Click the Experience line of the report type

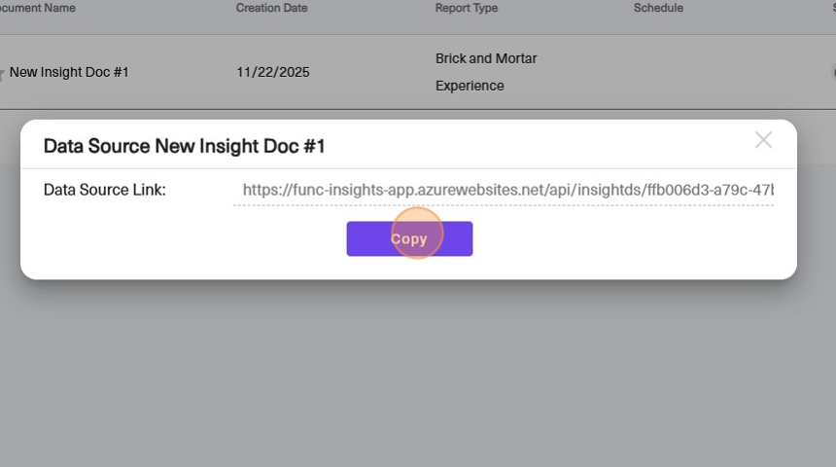(470, 86)
